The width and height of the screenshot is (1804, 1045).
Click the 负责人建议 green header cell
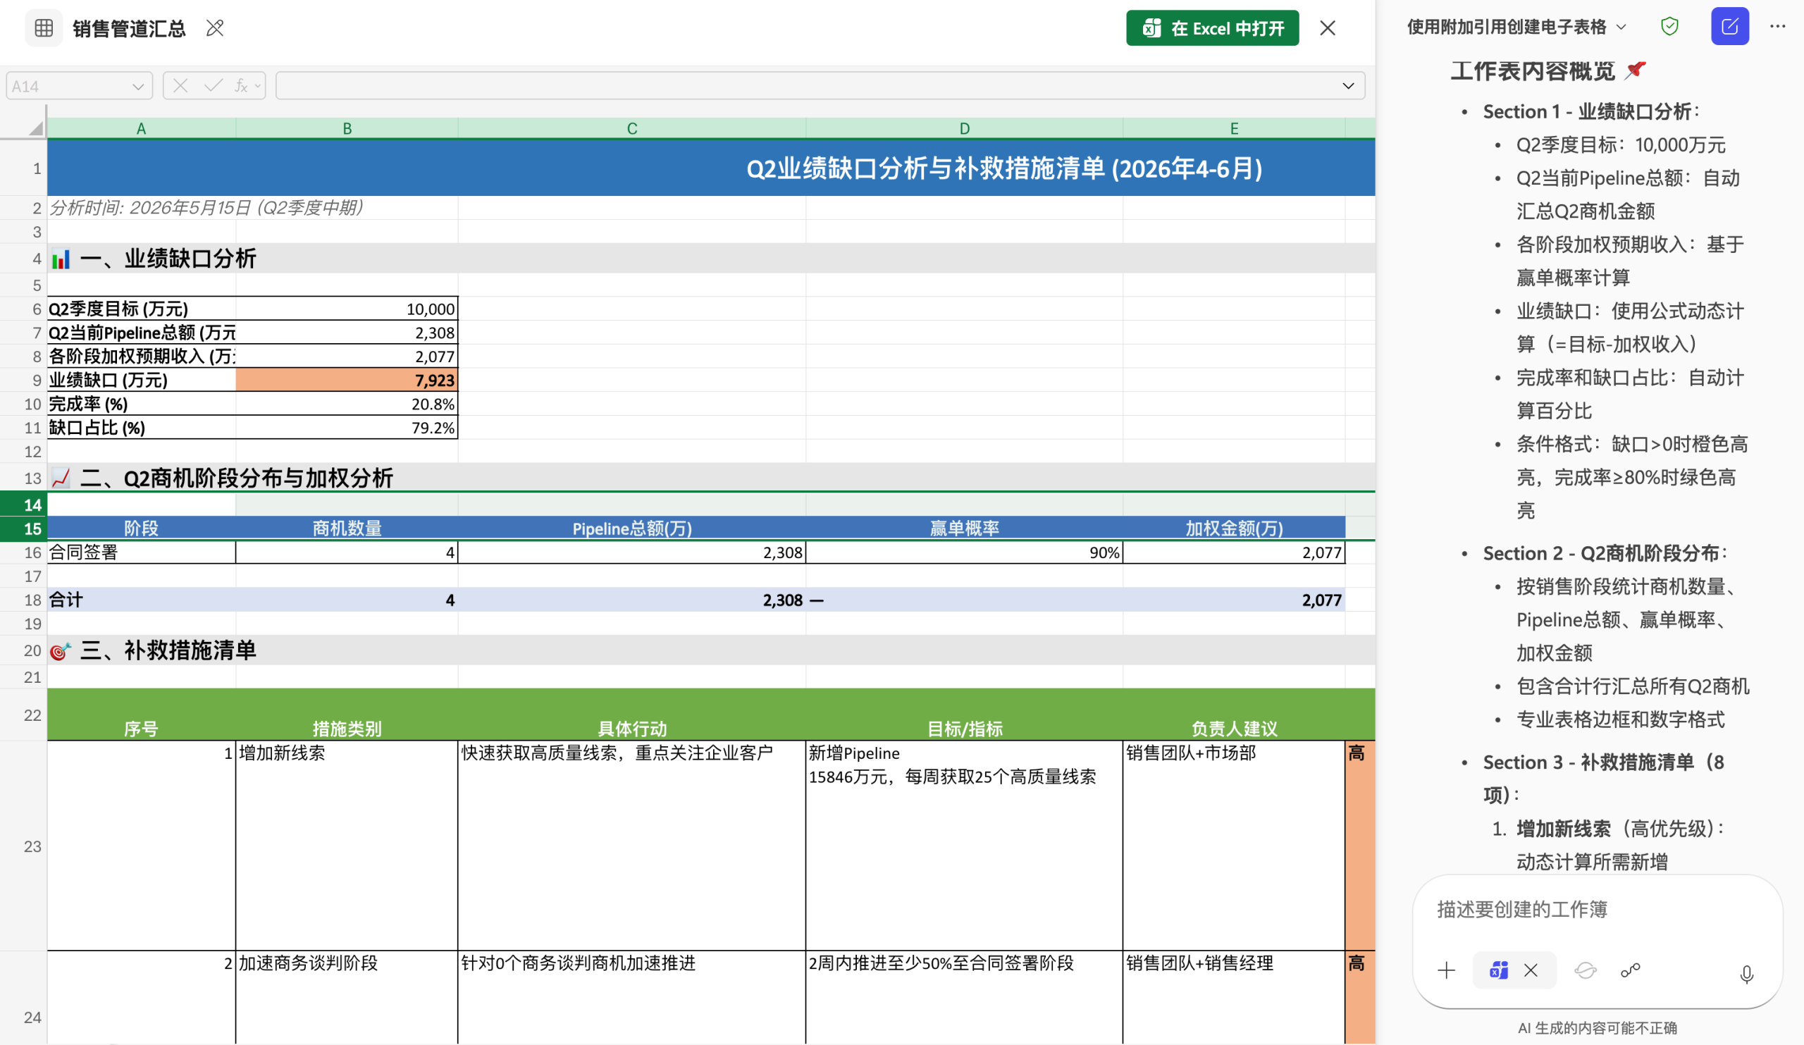pyautogui.click(x=1233, y=715)
